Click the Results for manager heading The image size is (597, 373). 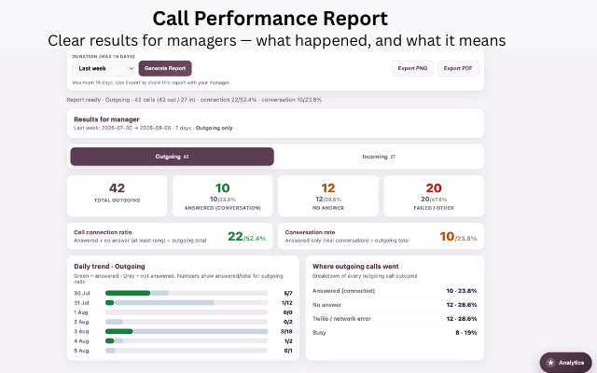click(106, 119)
